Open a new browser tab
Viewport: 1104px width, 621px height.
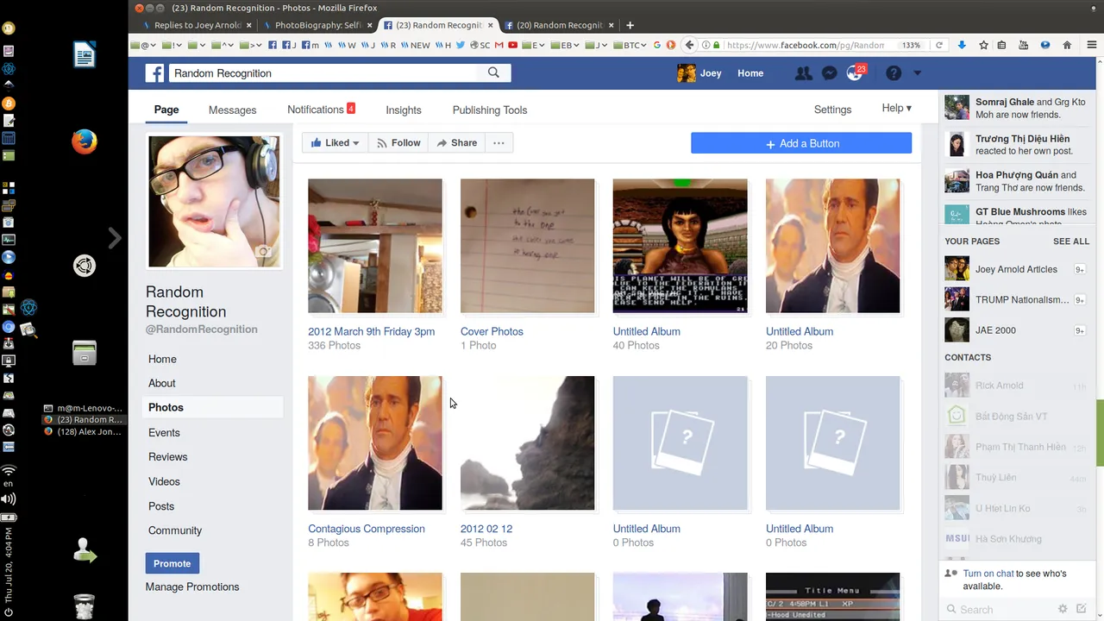point(630,25)
